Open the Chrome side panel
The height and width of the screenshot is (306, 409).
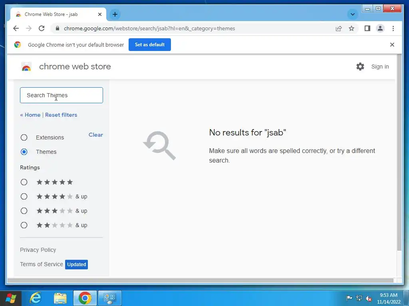[367, 28]
